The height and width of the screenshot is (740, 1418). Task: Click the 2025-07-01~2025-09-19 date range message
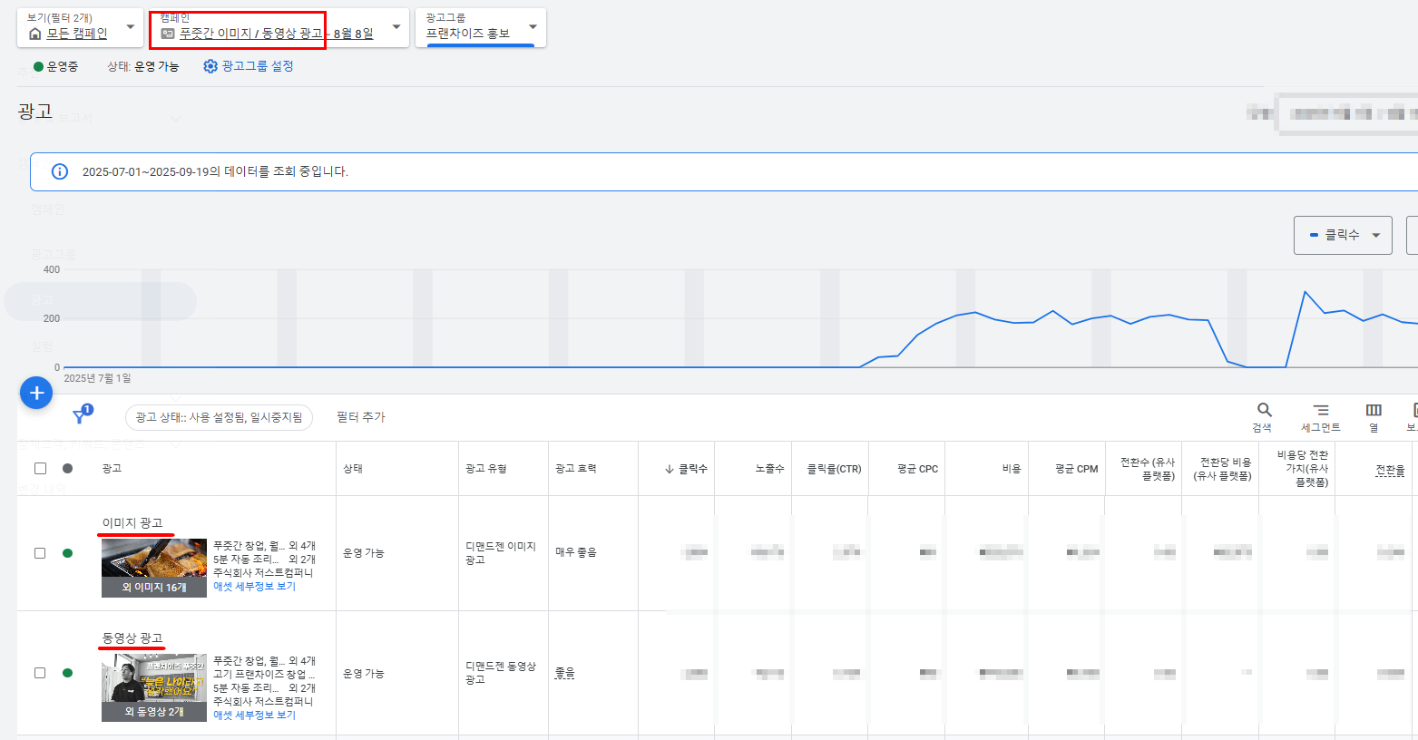215,171
